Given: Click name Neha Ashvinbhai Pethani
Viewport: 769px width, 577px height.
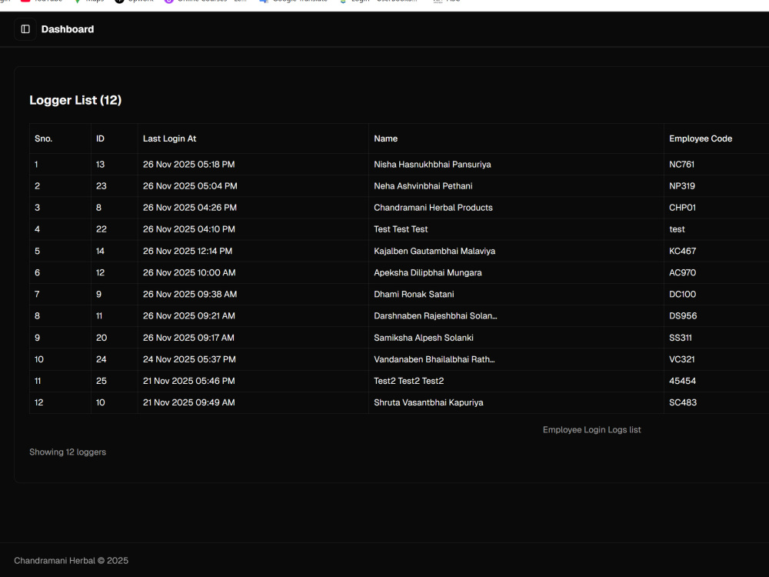Looking at the screenshot, I should 423,186.
